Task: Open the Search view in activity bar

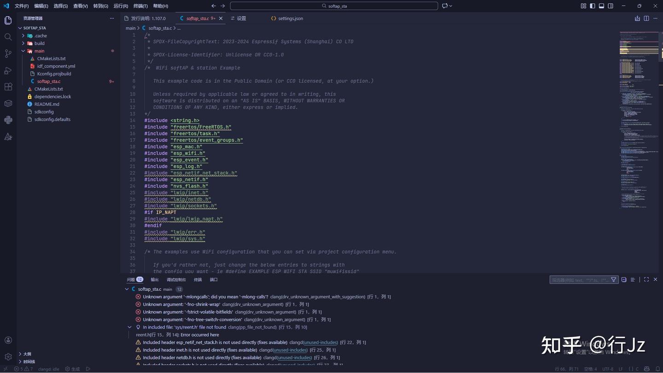Action: [x=8, y=37]
